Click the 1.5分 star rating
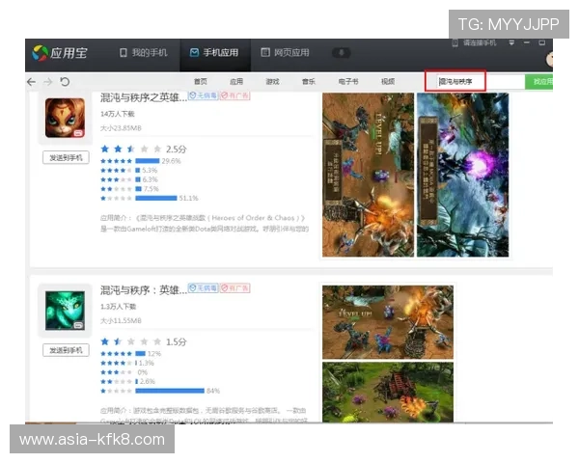 [x=144, y=341]
